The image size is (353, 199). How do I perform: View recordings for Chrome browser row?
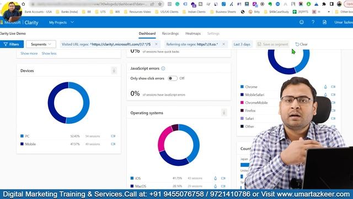point(333,87)
